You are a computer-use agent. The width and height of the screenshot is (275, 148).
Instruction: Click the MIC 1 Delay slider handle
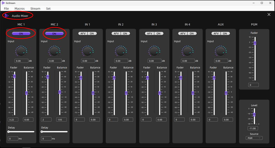tap(8, 132)
